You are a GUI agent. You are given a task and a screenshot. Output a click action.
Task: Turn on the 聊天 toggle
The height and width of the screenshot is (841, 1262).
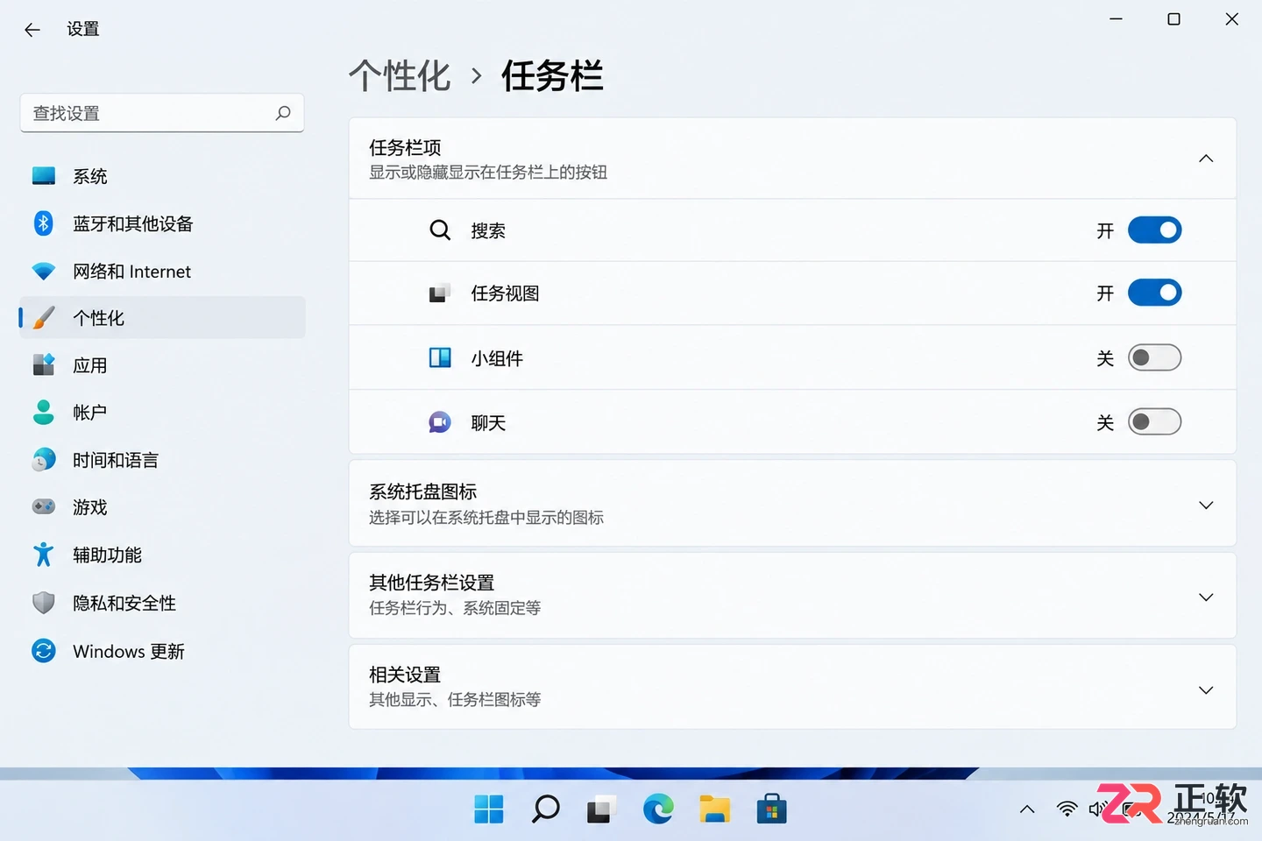(1154, 422)
